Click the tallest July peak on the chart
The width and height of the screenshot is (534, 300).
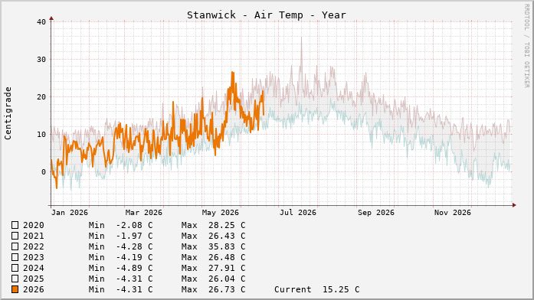(x=301, y=38)
